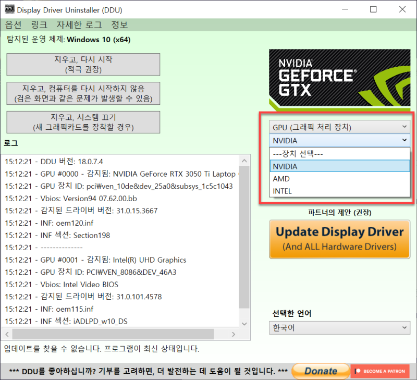Click the Donate badge at the bottom
417x380 pixels.
320,371
